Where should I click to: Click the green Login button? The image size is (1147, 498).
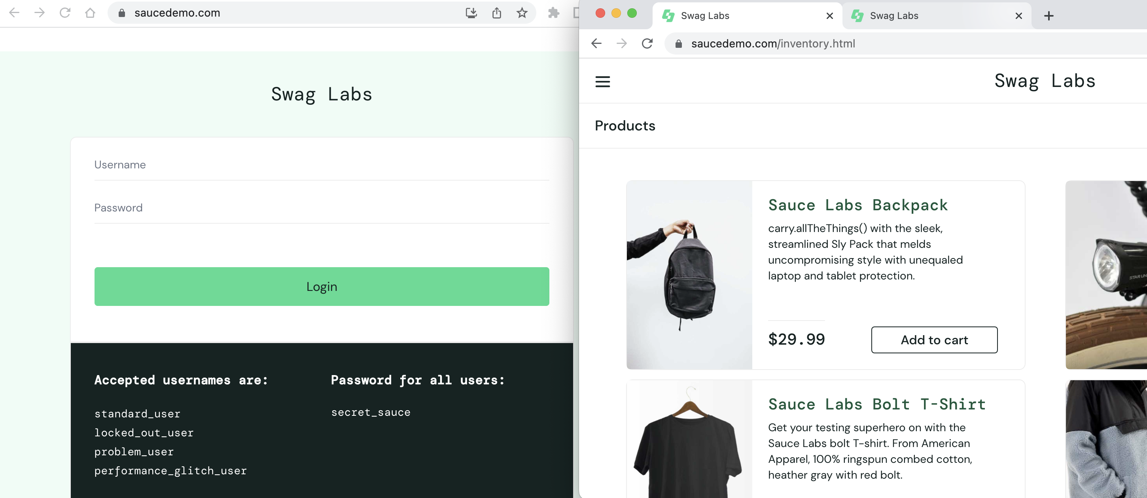tap(322, 286)
